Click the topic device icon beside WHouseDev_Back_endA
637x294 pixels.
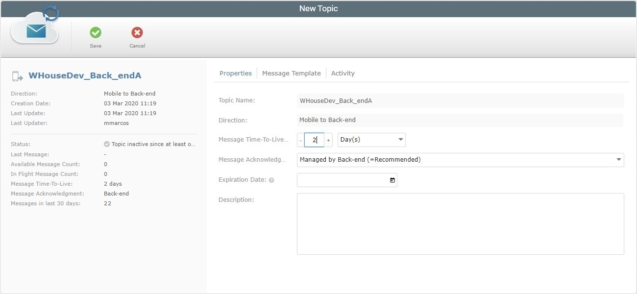(x=16, y=75)
